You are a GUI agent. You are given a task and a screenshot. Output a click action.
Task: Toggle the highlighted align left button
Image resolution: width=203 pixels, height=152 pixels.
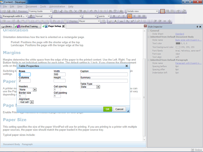(x=129, y=16)
